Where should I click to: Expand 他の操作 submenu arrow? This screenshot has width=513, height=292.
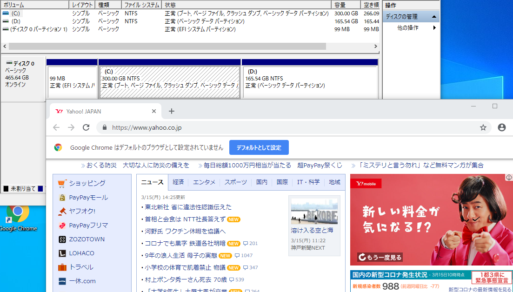[434, 28]
